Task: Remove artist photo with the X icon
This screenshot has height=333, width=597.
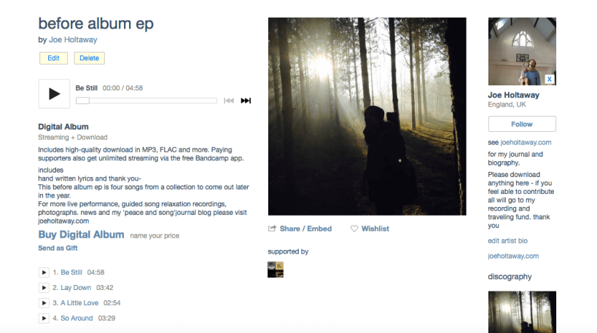Action: click(549, 79)
